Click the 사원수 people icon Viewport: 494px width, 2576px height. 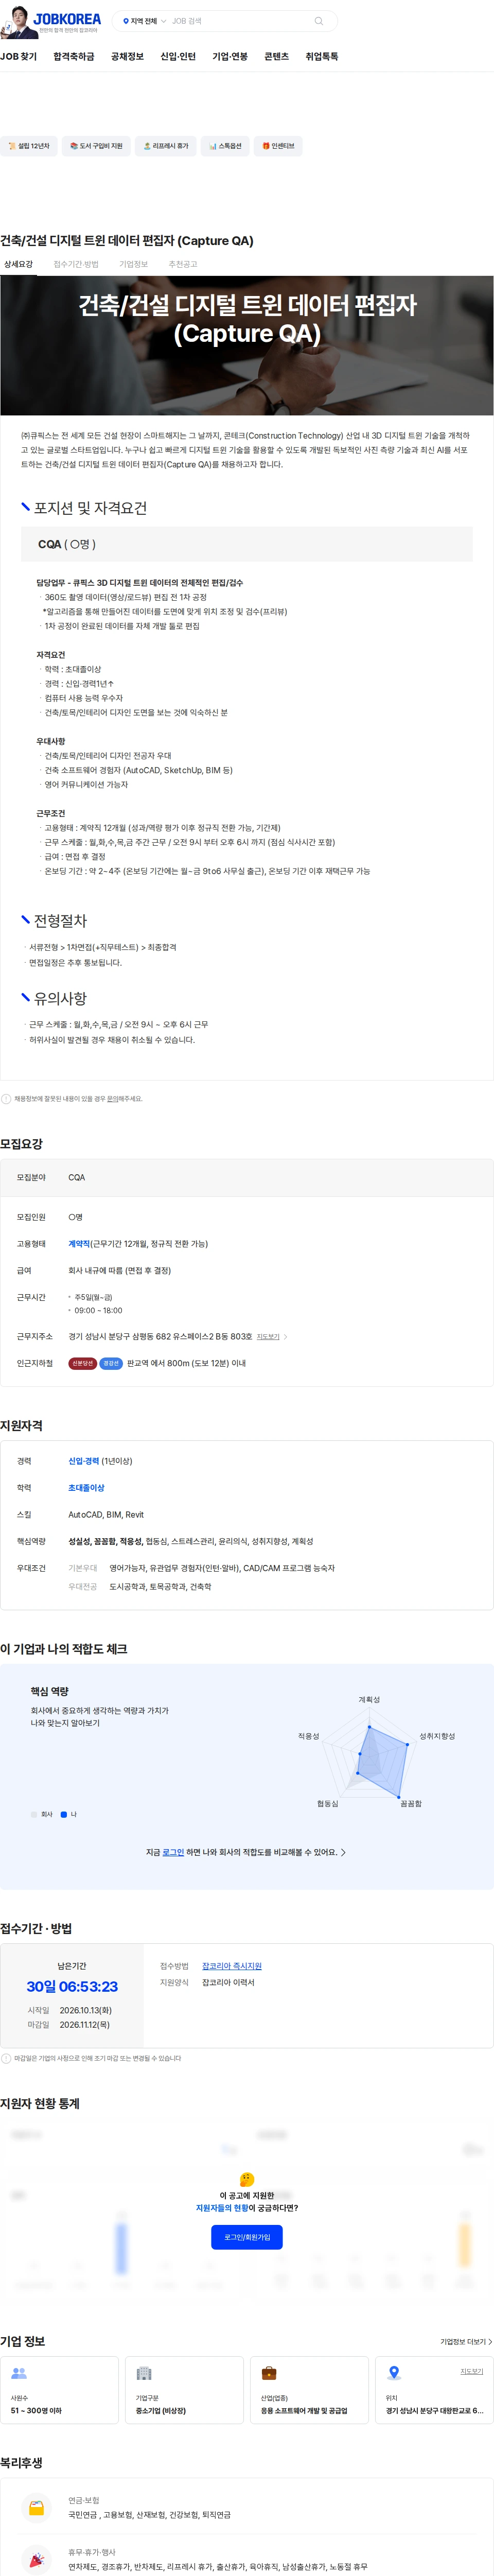coord(19,2372)
